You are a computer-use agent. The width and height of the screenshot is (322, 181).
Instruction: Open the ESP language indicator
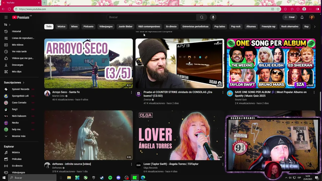(299, 178)
